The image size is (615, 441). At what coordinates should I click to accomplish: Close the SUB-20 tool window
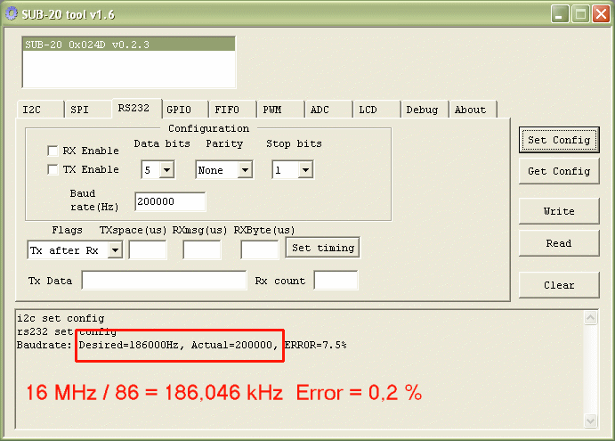point(601,14)
